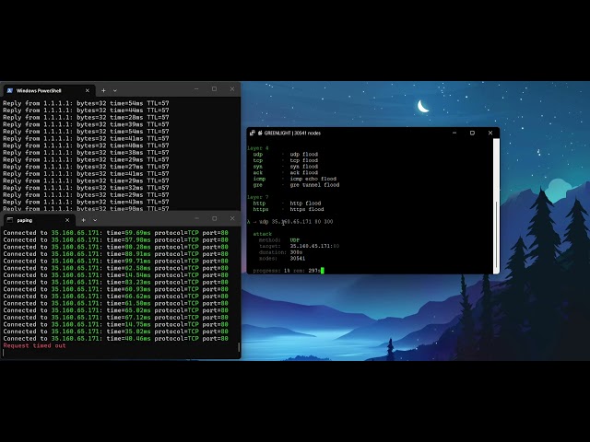This screenshot has height=442, width=590.
Task: Click the ping reply with time=98ms
Action: click(x=86, y=209)
